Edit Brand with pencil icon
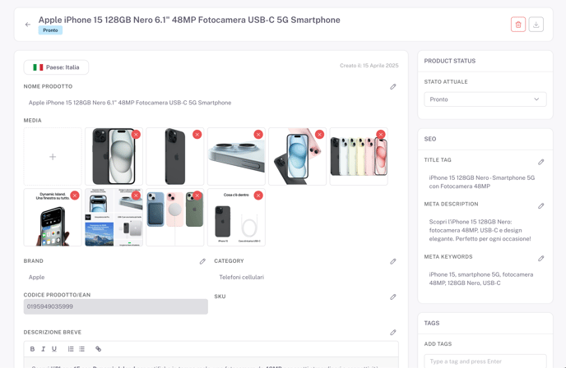 coord(202,261)
